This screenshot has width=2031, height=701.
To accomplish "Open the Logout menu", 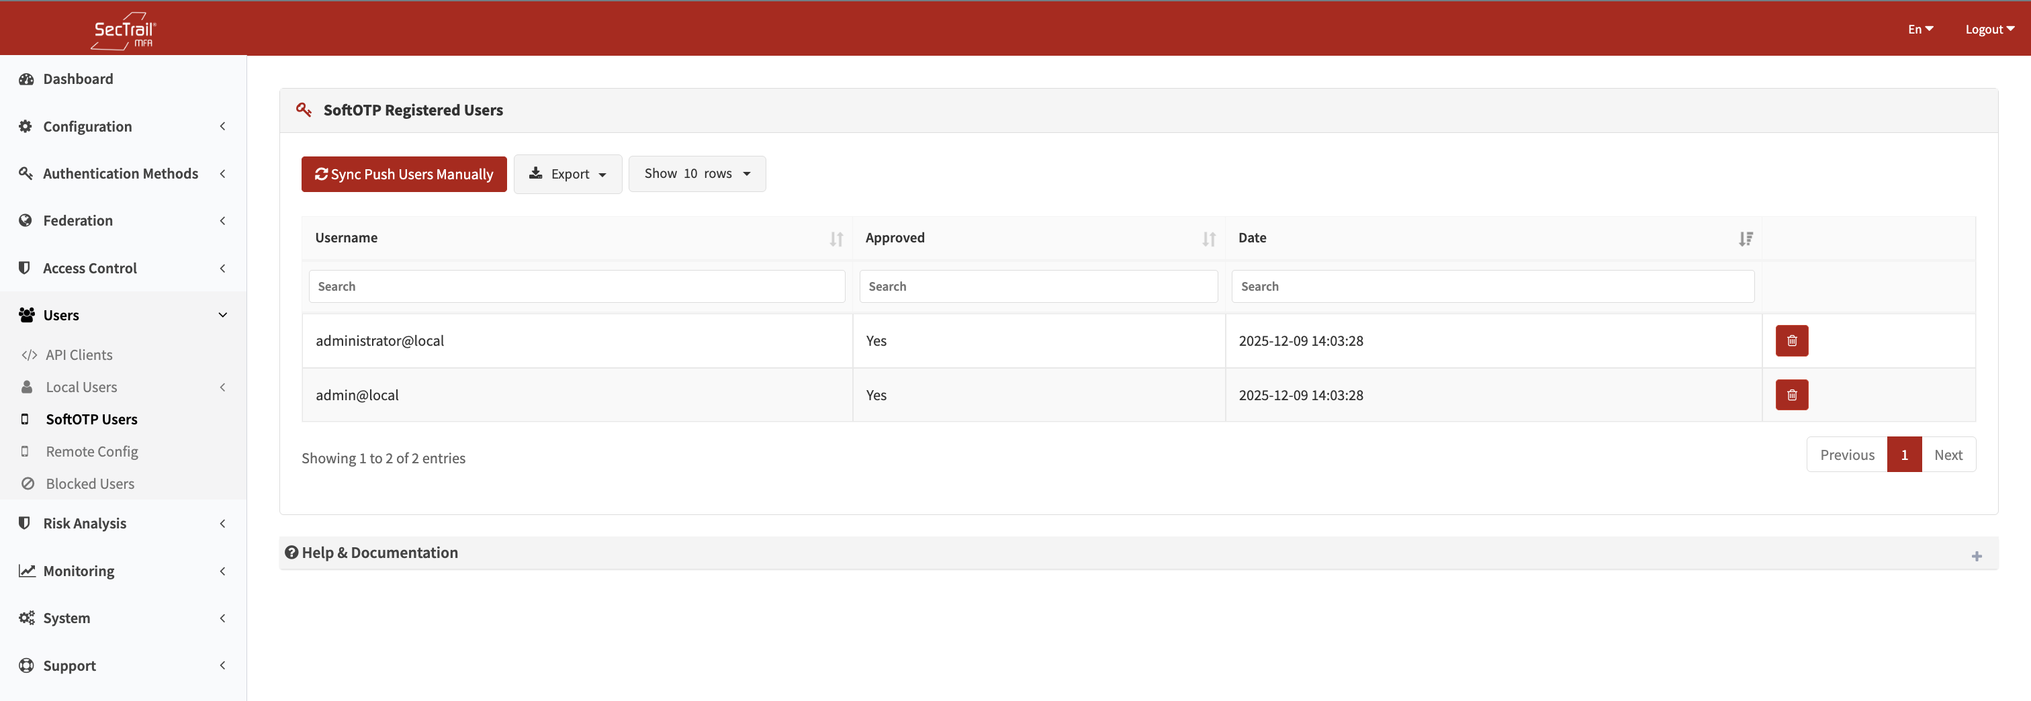I will (x=1989, y=29).
